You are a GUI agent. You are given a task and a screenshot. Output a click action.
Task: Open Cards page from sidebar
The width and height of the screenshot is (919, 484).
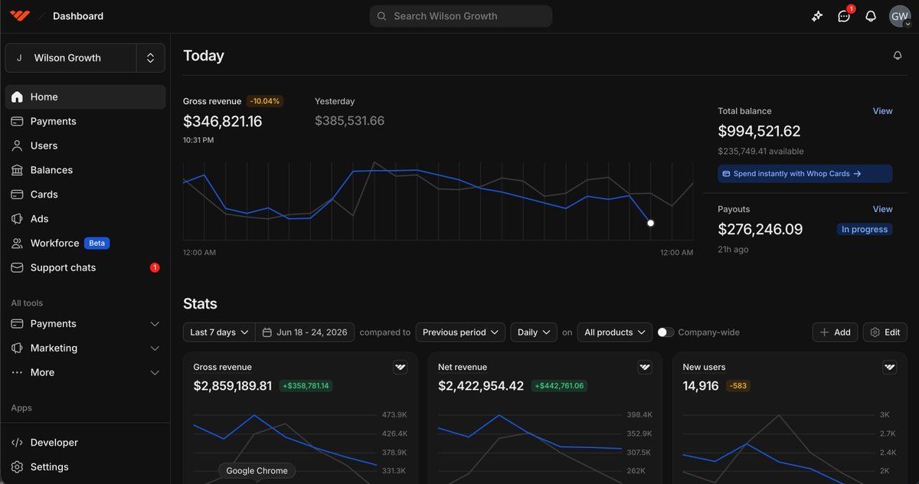(x=85, y=195)
